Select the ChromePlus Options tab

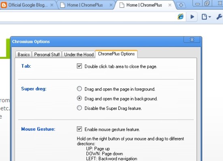116,54
